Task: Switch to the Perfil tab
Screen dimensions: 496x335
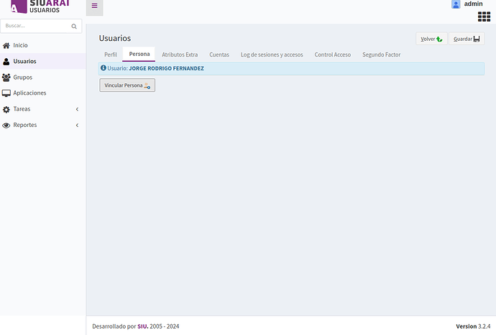Action: [x=111, y=55]
